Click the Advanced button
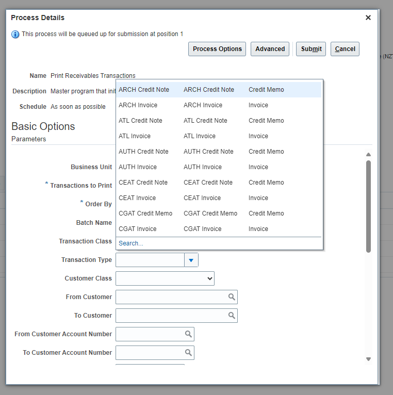 pos(270,49)
